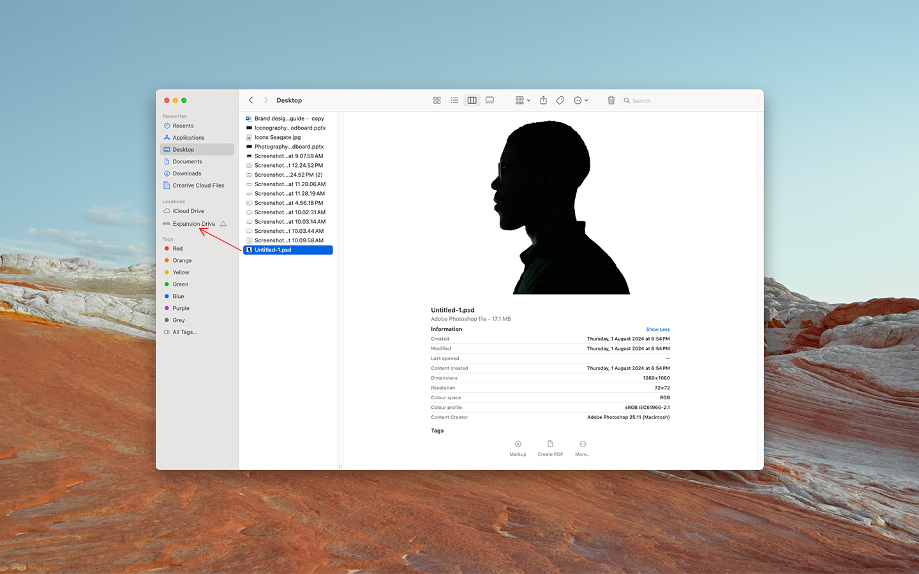
Task: Go back with the left chevron
Action: (251, 101)
